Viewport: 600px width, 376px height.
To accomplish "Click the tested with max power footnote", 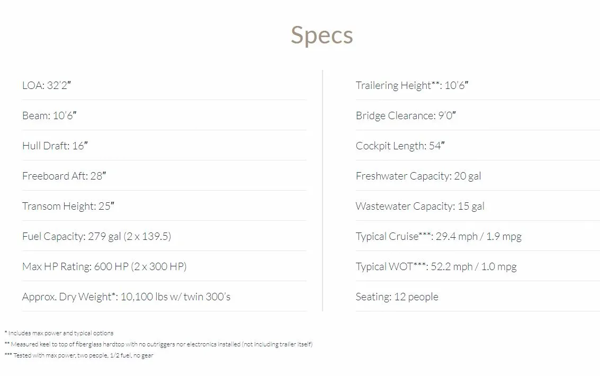I will tap(79, 355).
